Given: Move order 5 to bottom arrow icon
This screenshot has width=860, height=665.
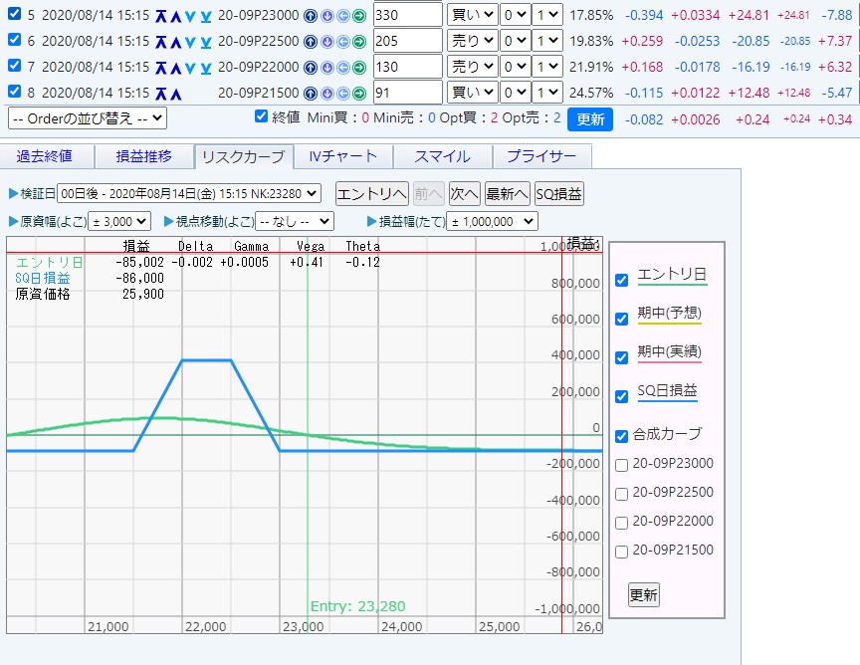Looking at the screenshot, I should tap(206, 16).
